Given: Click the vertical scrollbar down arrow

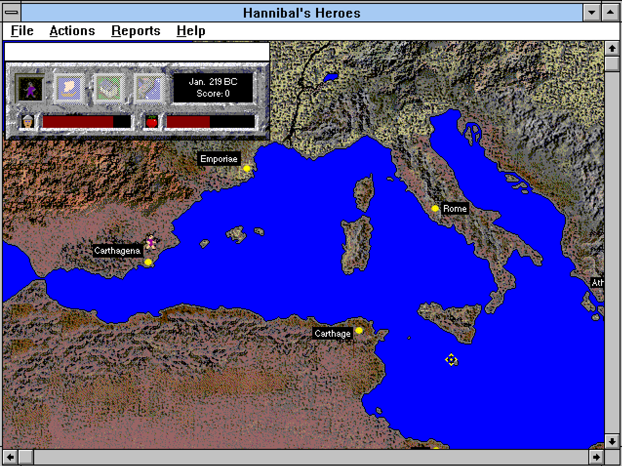Looking at the screenshot, I should (612, 442).
